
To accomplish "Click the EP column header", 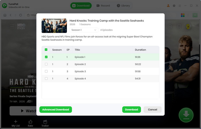I will (x=68, y=50).
